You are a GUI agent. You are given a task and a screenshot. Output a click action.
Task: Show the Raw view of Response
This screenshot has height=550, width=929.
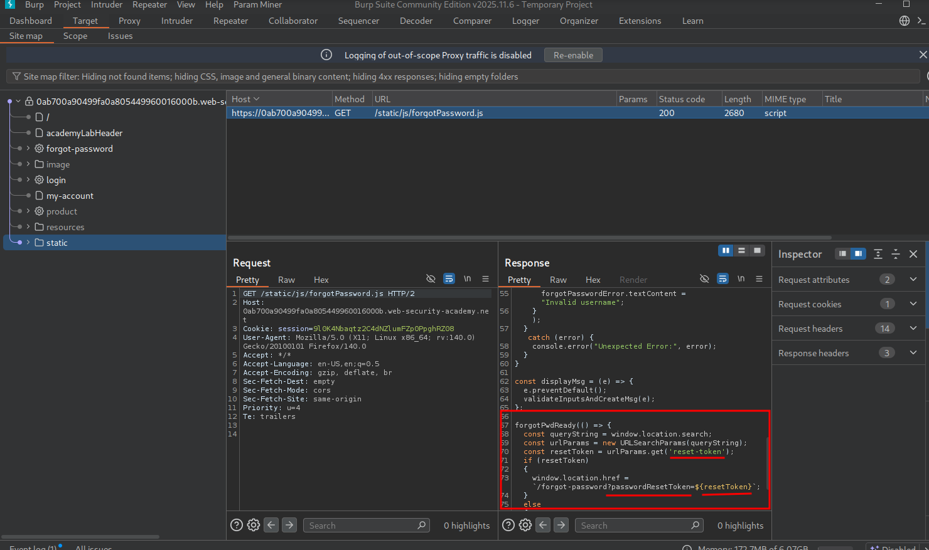[x=558, y=280]
